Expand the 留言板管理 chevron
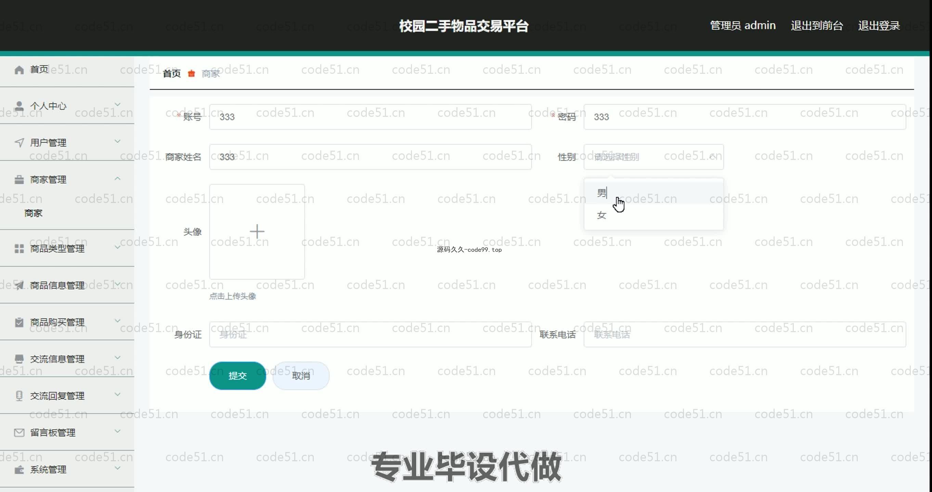The image size is (932, 492). [118, 431]
